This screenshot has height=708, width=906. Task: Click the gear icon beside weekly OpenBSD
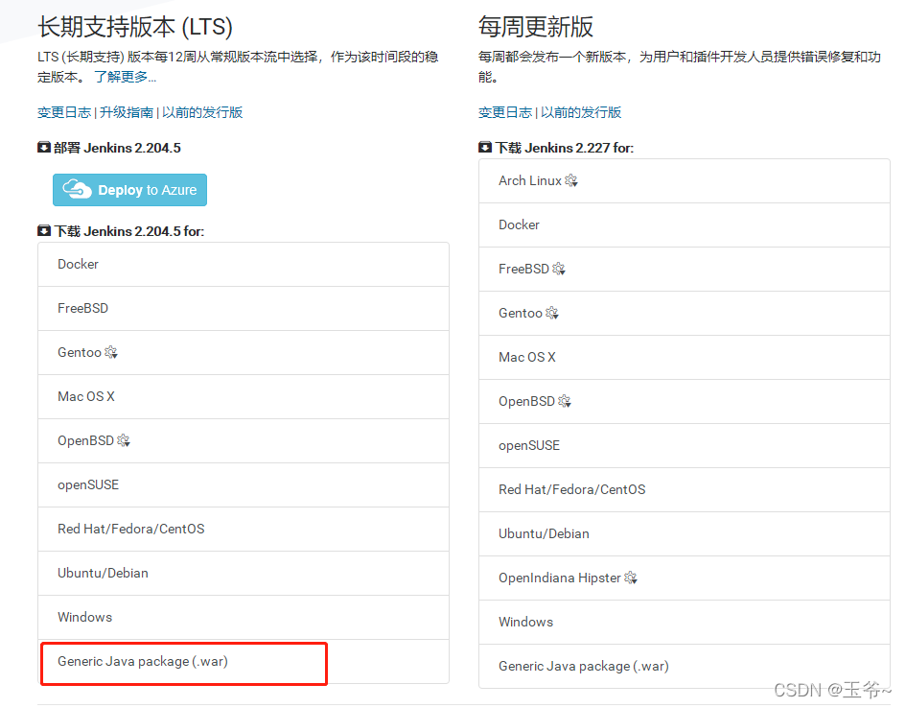coord(565,402)
